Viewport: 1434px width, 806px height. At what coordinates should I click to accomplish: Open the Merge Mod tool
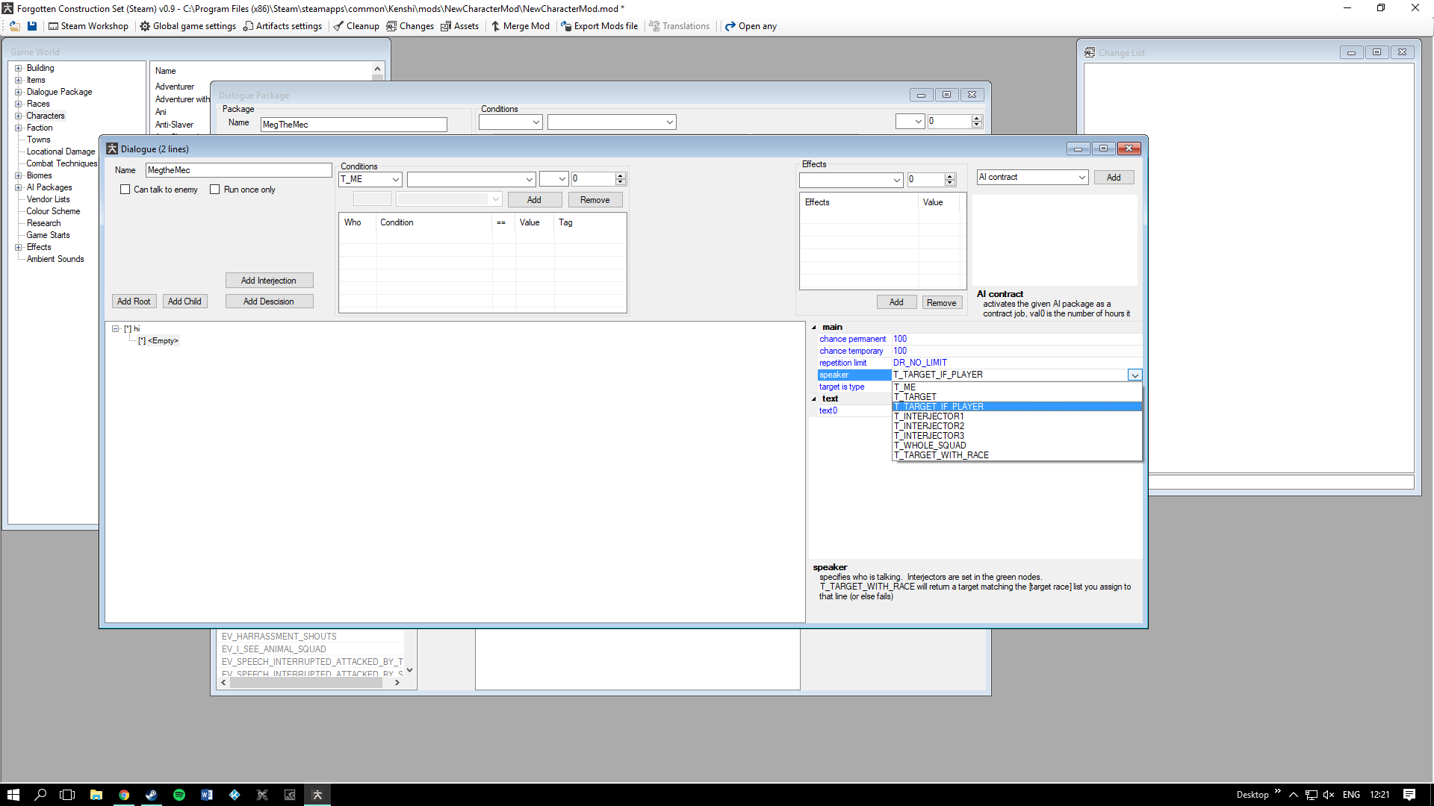(x=520, y=26)
